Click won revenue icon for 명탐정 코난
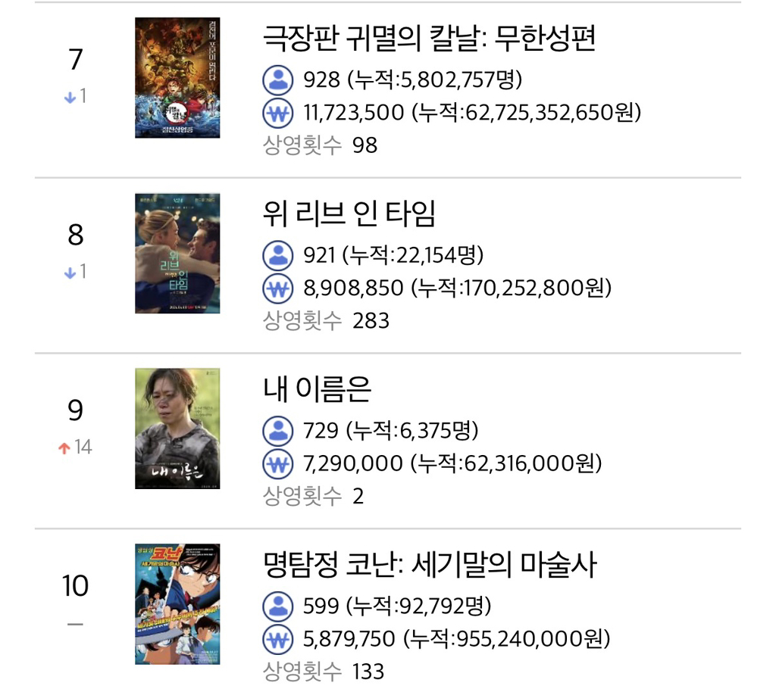The height and width of the screenshot is (689, 776). tap(277, 639)
